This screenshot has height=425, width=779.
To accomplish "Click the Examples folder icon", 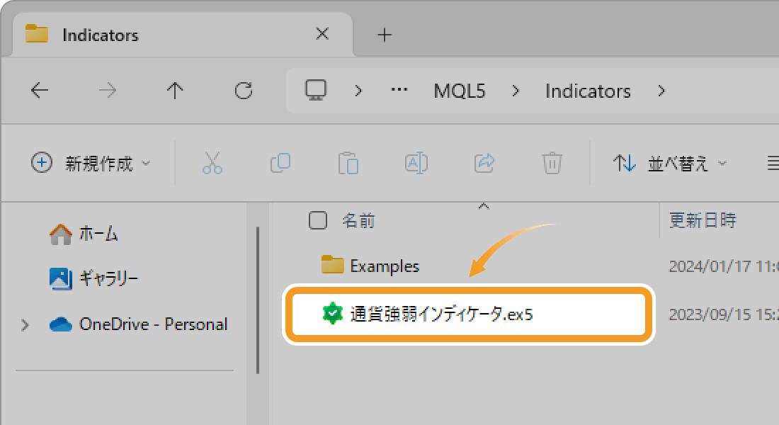I will (332, 264).
